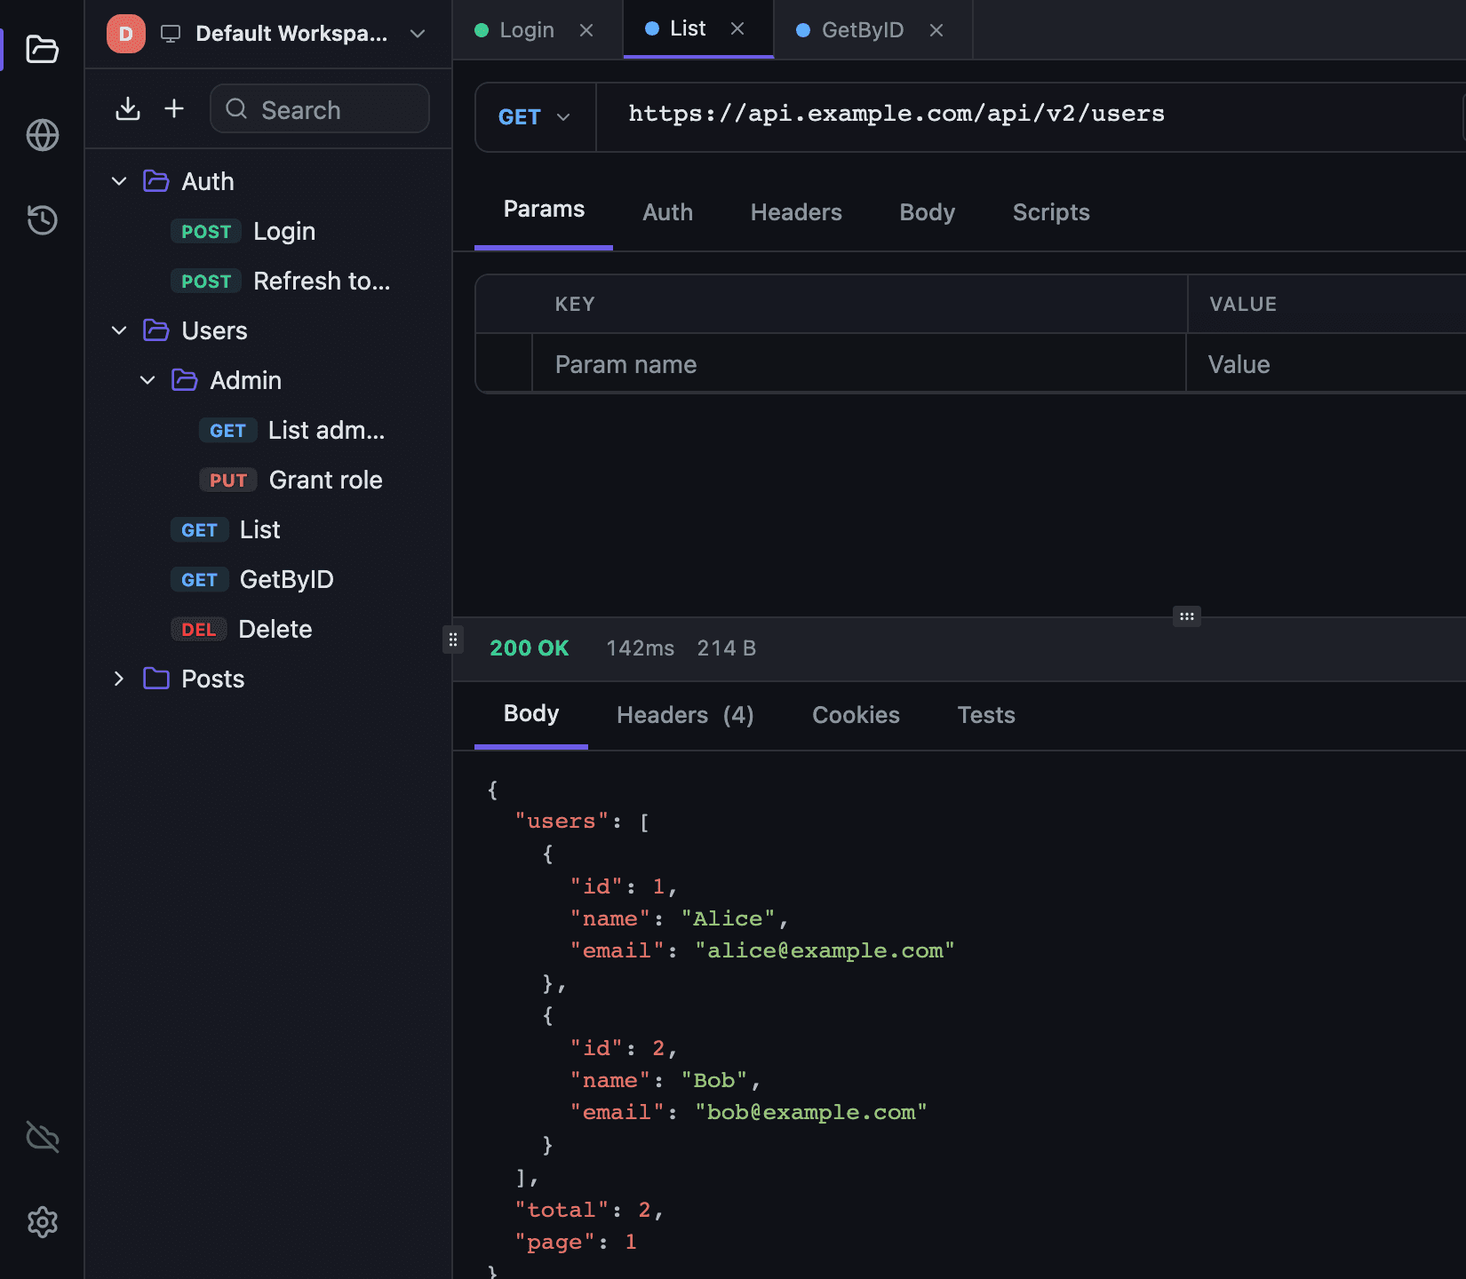
Task: Click the cloud sync off icon
Action: pos(42,1137)
